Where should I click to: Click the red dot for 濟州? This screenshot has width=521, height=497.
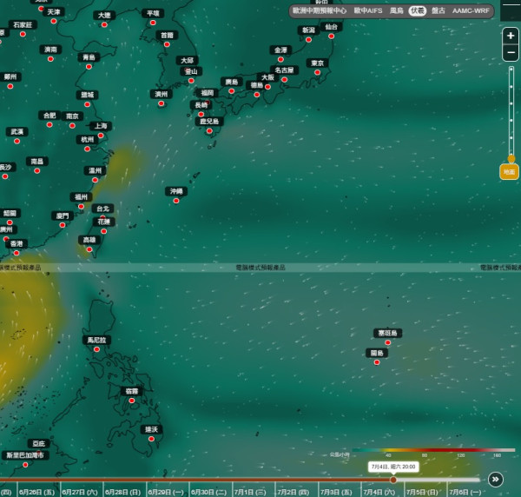point(162,103)
